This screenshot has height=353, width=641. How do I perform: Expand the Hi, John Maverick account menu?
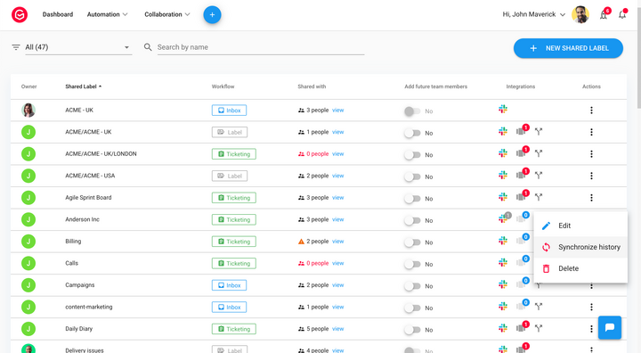click(x=534, y=14)
